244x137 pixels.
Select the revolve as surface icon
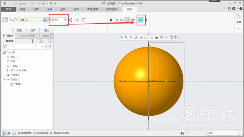tap(10, 20)
